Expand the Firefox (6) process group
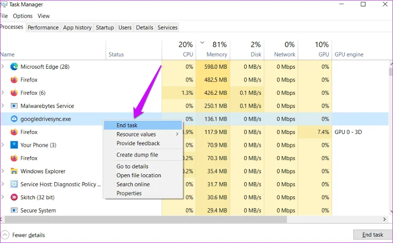Viewport: 393px width, 243px height. point(3,92)
